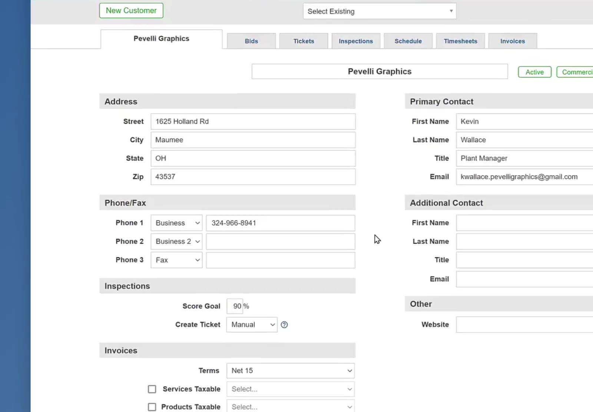Viewport: 593px width, 412px height.
Task: Click the Primary Contact Email field
Action: point(524,177)
